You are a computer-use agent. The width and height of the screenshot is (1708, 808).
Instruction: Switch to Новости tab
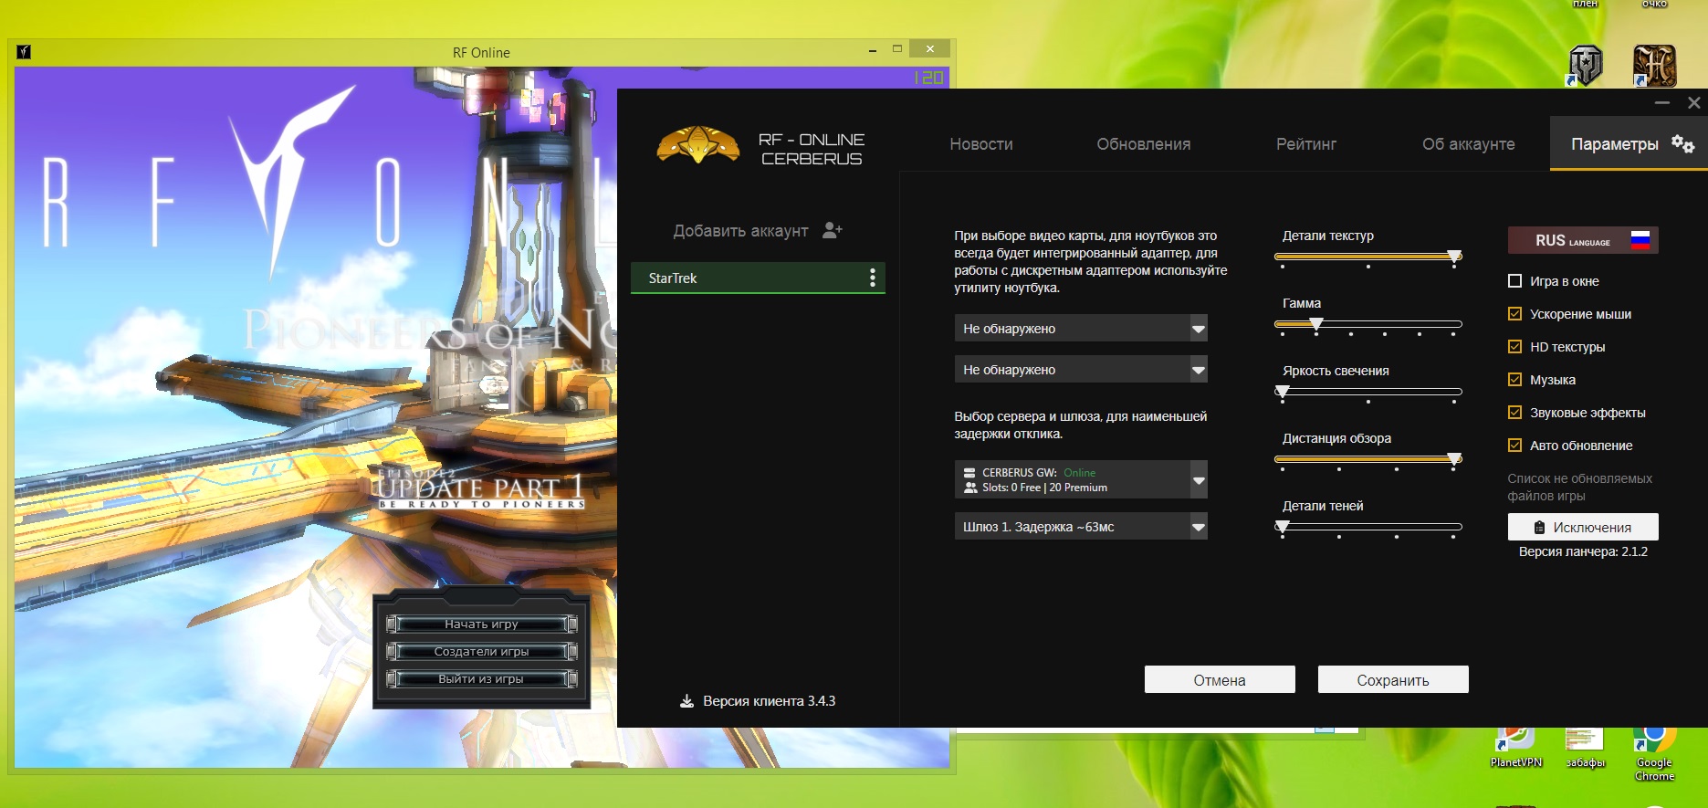coord(981,144)
